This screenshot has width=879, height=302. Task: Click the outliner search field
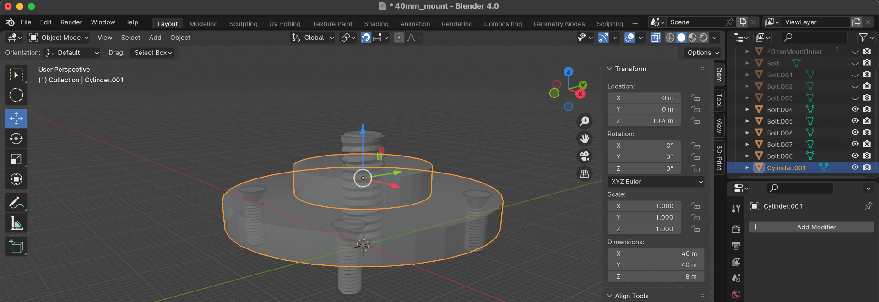pos(814,38)
